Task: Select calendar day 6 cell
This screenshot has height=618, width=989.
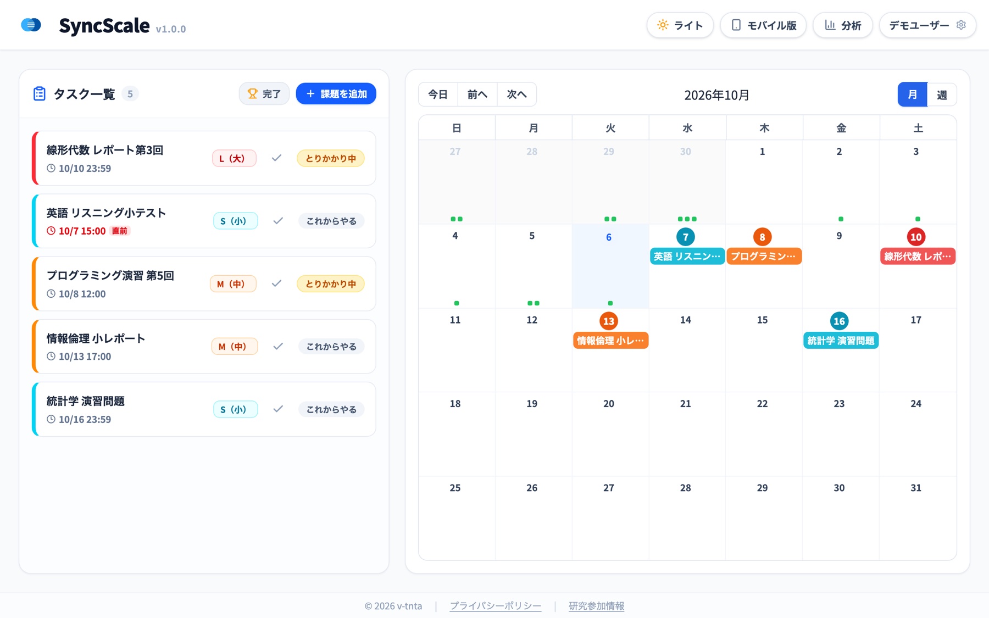Action: pos(610,266)
